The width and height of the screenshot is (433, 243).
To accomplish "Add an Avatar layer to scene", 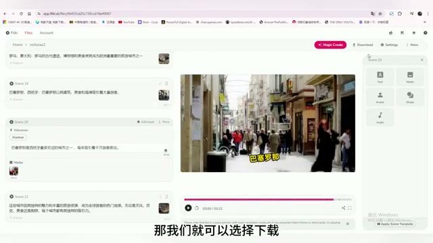I will pyautogui.click(x=380, y=97).
